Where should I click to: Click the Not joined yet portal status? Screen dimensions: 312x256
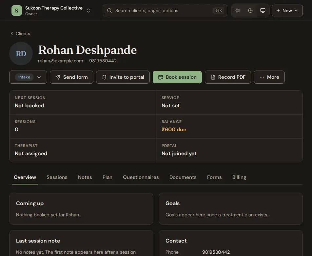click(x=179, y=153)
